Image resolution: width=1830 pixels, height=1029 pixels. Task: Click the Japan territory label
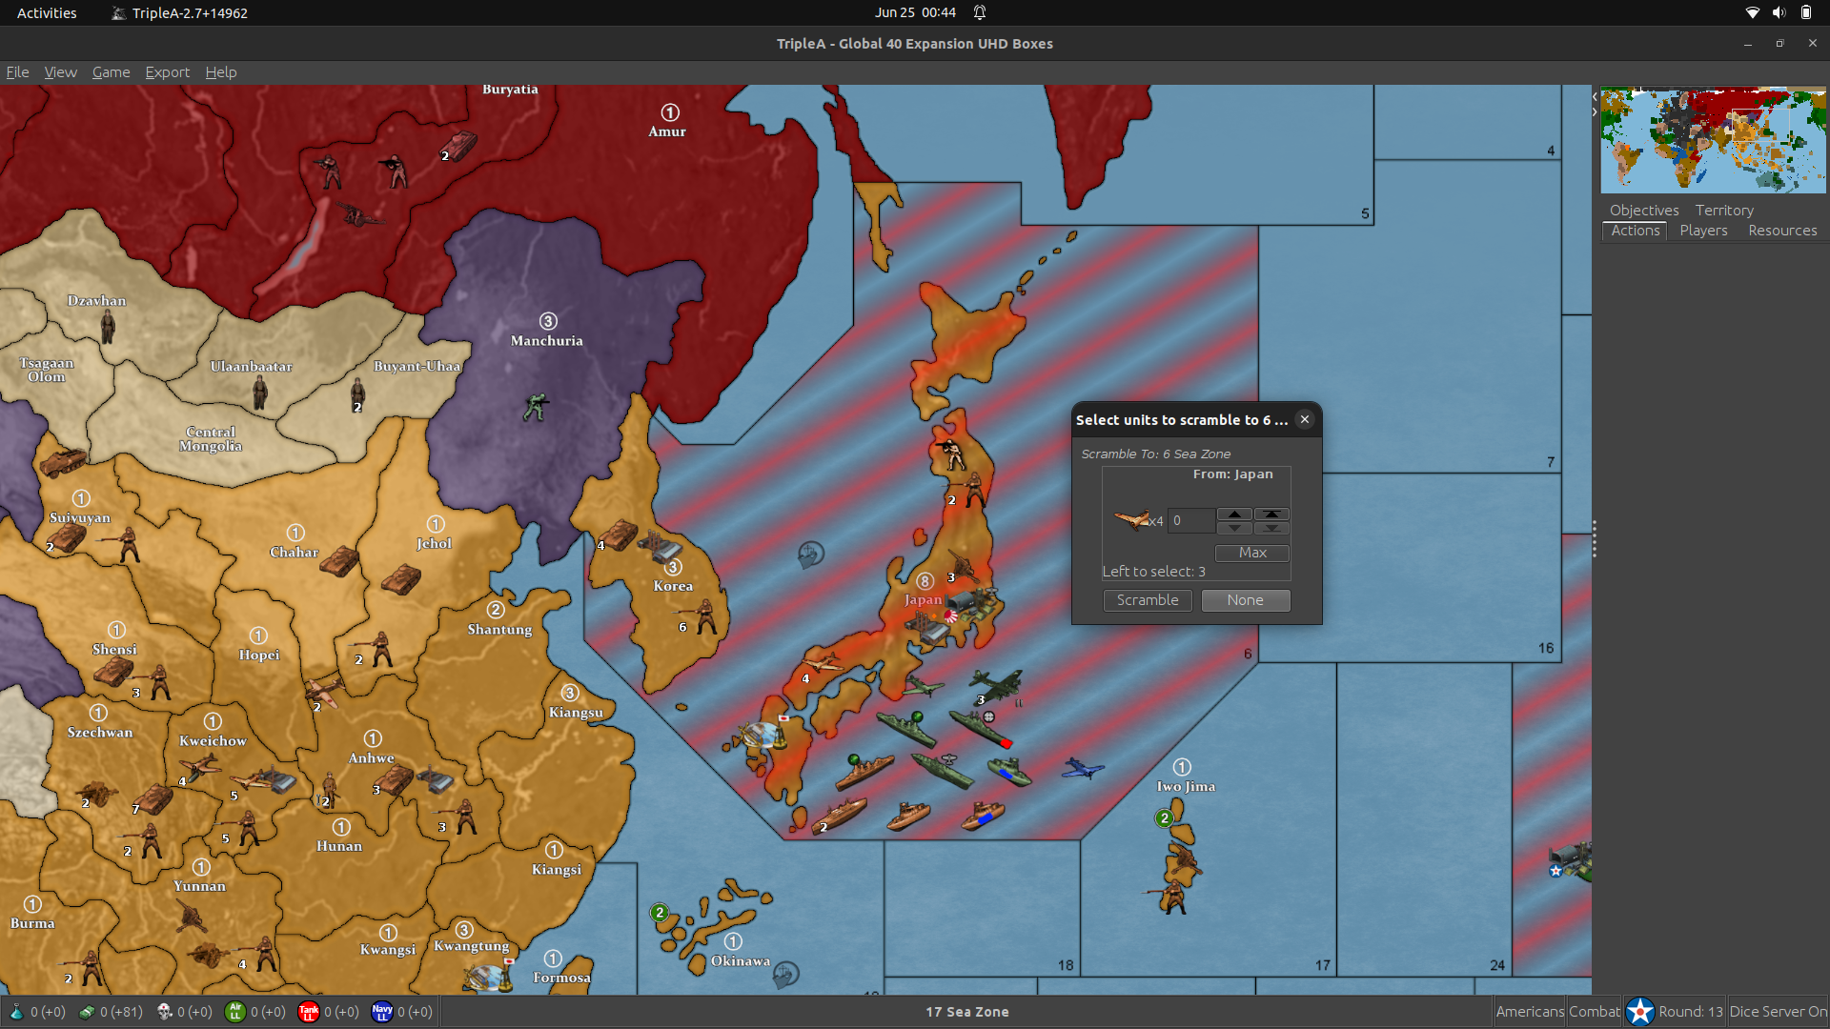point(923,600)
